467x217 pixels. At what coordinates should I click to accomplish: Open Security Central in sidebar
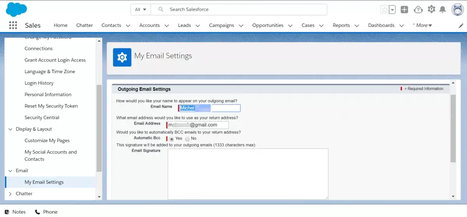pos(42,118)
